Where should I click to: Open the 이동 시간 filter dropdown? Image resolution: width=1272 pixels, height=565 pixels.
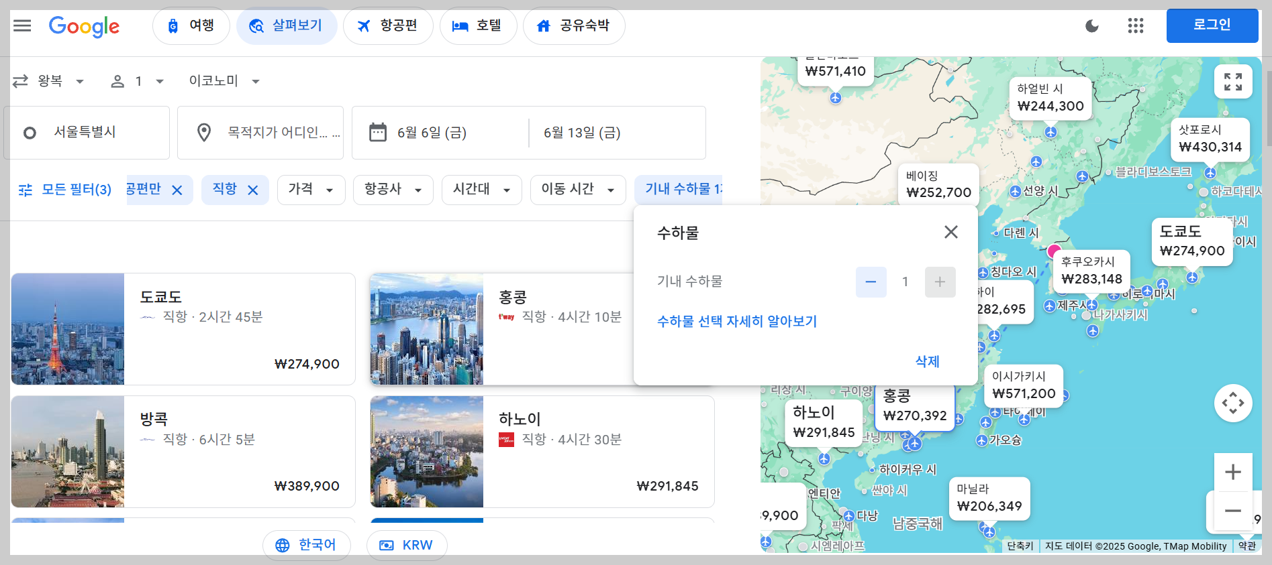[x=578, y=190]
